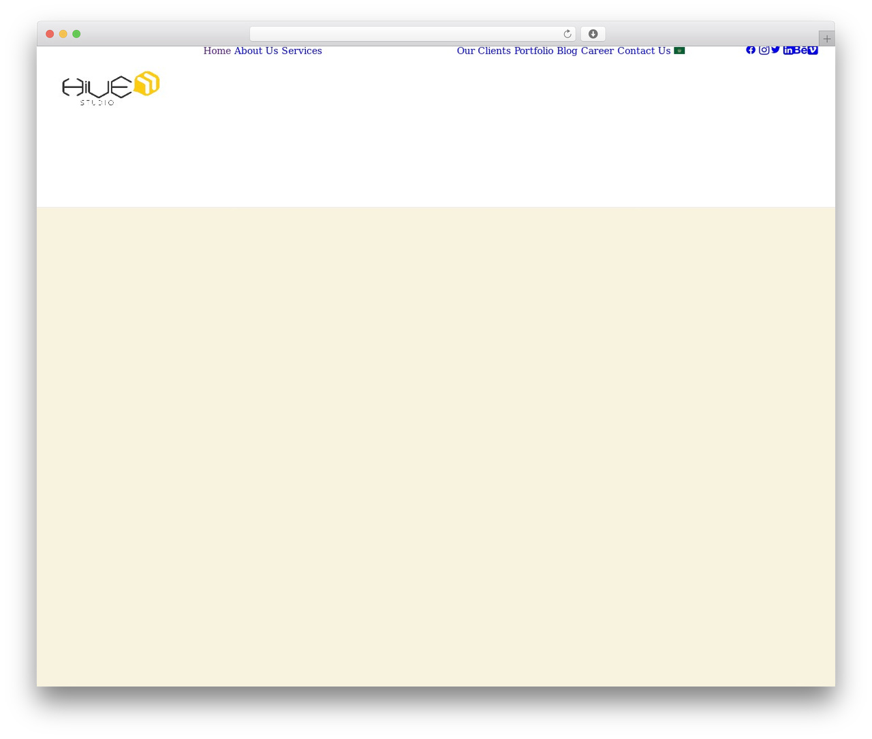Open the Instagram social icon

tap(764, 50)
